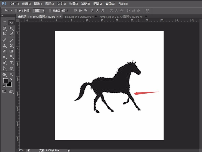Open the foreground color swatch
The height and width of the screenshot is (152, 202).
coord(5,81)
